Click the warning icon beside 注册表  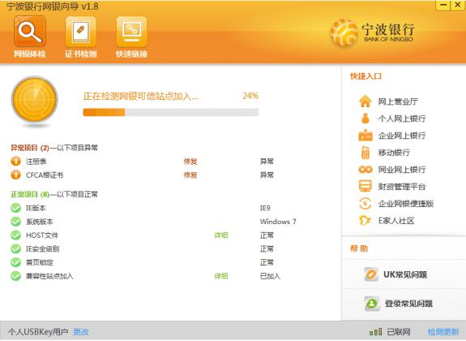(x=15, y=161)
